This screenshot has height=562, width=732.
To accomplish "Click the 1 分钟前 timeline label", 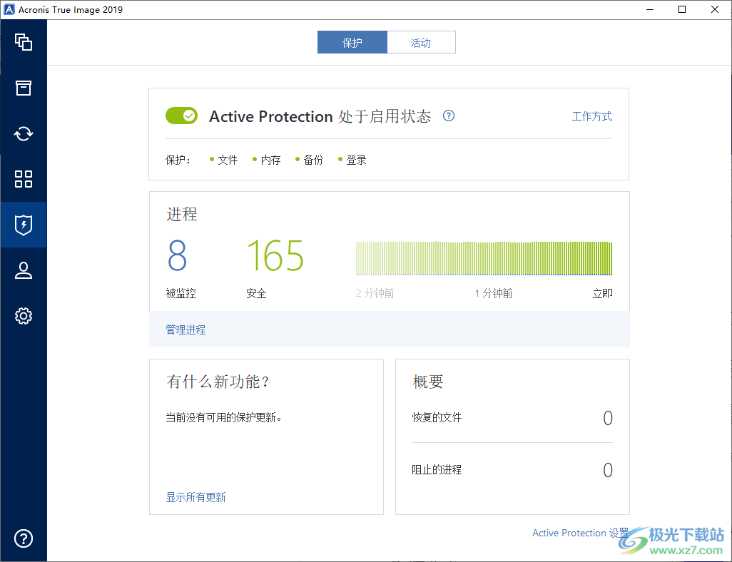I will [494, 293].
